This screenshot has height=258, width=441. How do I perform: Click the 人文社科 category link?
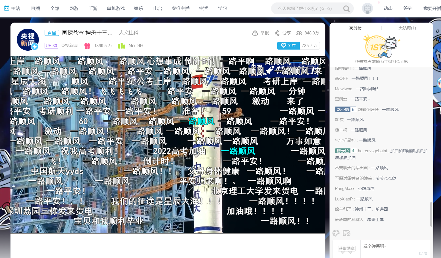(129, 33)
